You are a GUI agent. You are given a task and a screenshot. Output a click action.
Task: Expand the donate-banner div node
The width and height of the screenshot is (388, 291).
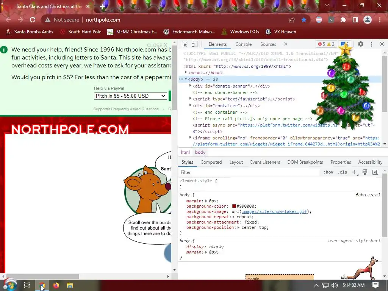pyautogui.click(x=190, y=86)
